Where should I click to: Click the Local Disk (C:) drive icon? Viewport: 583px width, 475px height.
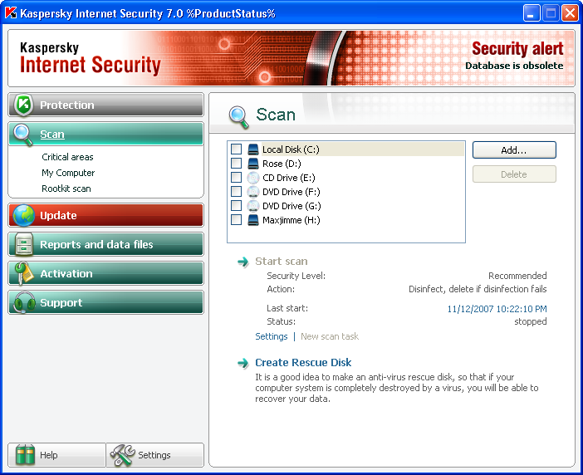click(253, 149)
